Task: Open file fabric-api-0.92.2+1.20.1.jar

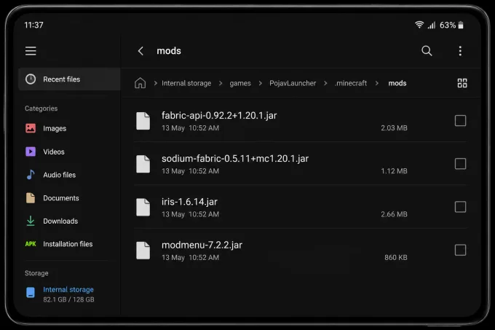Action: (219, 116)
